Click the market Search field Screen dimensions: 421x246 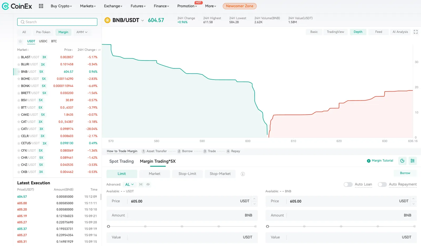click(x=57, y=22)
